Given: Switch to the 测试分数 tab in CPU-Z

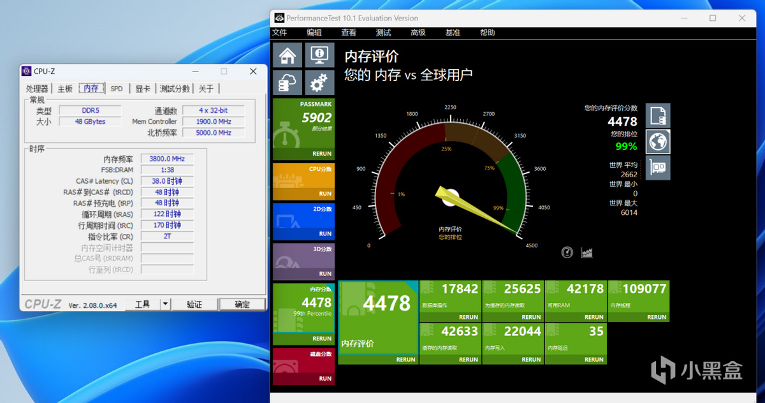Looking at the screenshot, I should 175,89.
